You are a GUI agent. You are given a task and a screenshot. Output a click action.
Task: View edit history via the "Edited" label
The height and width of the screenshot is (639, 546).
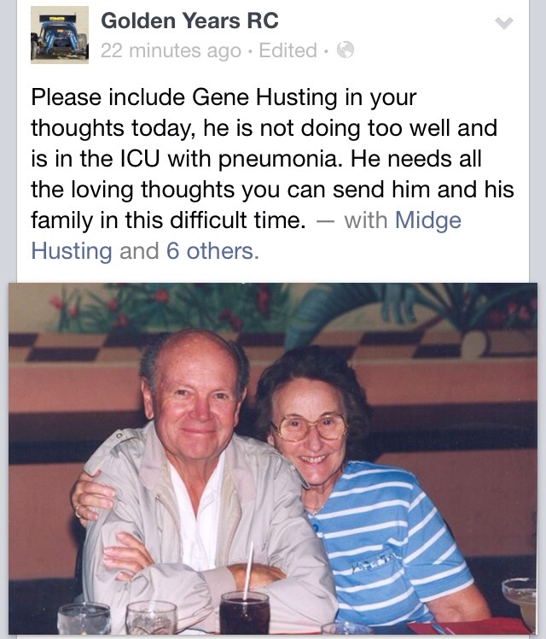(288, 50)
